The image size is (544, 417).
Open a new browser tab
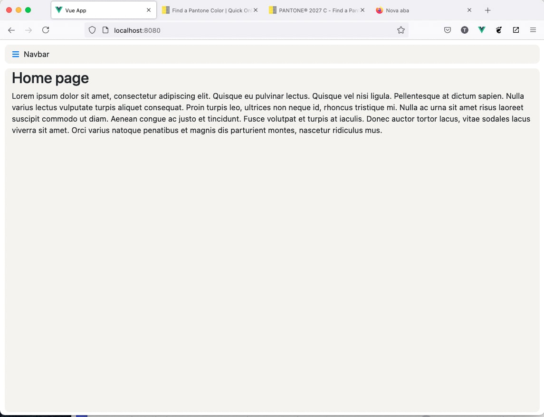487,10
